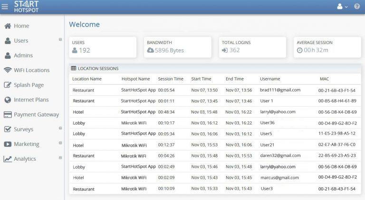Select the Splash Page edit icon
Screen dimensions: 365x200
(8, 85)
